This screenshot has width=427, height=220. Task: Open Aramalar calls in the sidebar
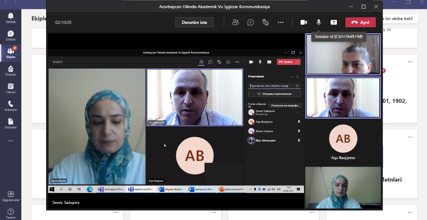(11, 106)
